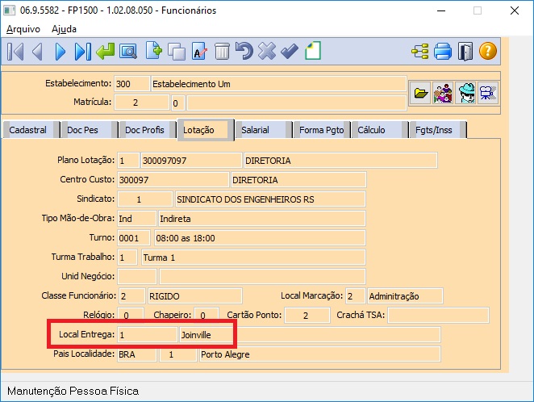Go to the first record
The height and width of the screenshot is (402, 534).
(x=15, y=52)
